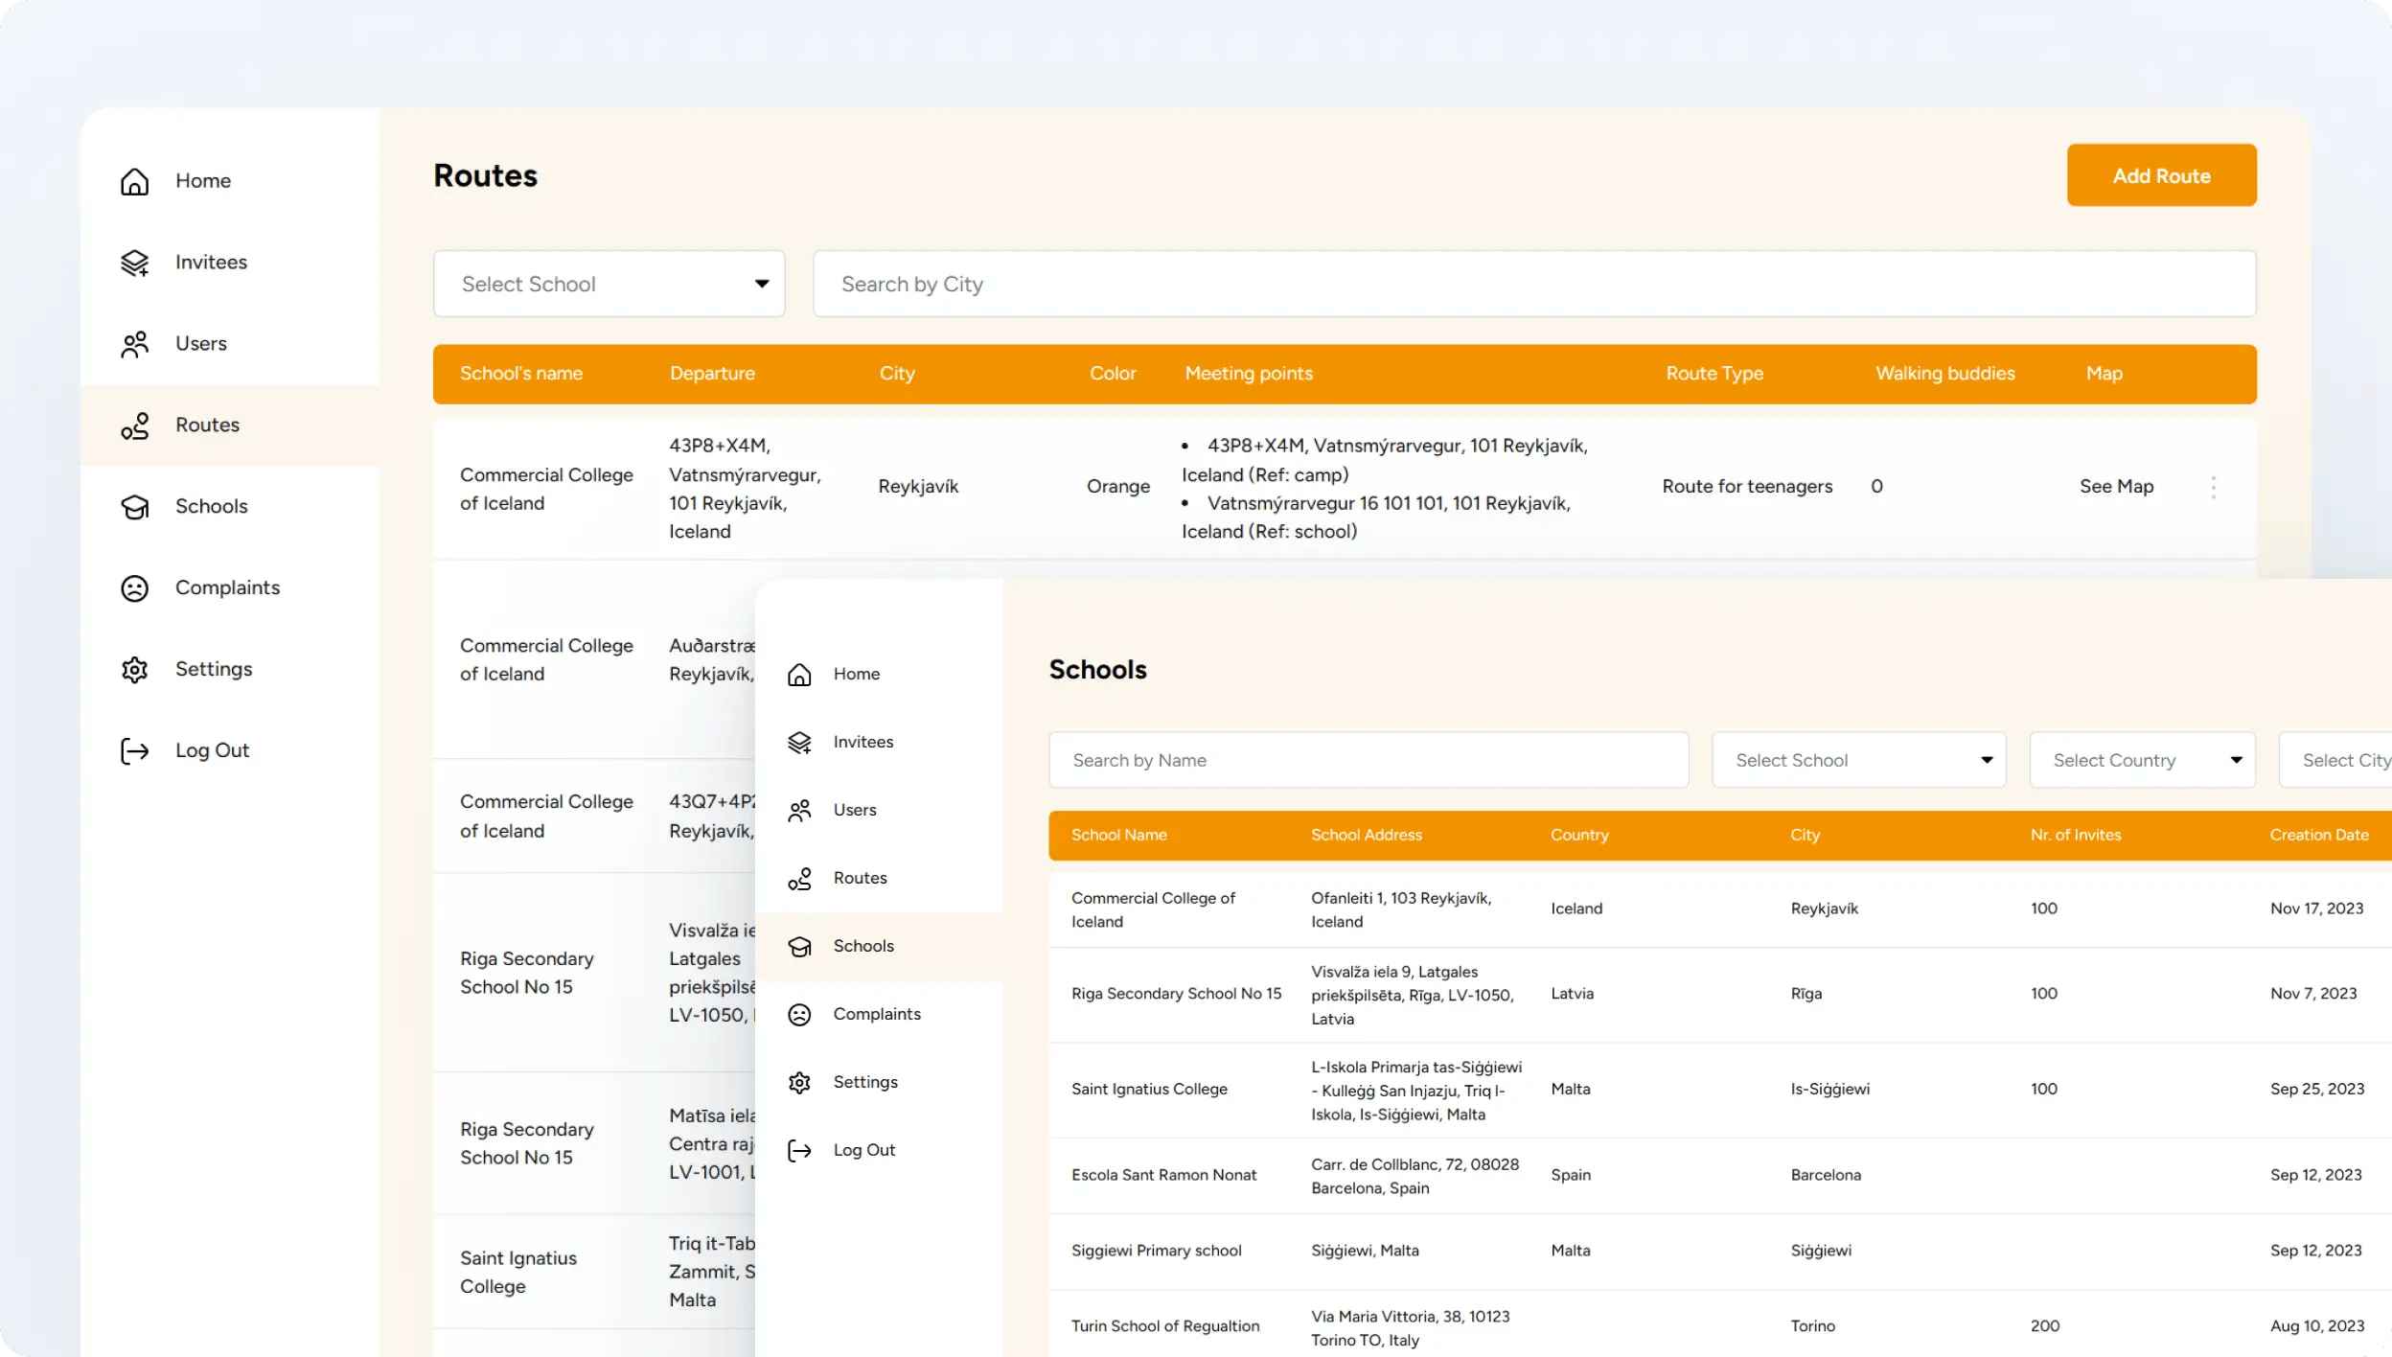Select the Home icon in the overlay menu
Screen dimensions: 2392x1357
click(800, 674)
